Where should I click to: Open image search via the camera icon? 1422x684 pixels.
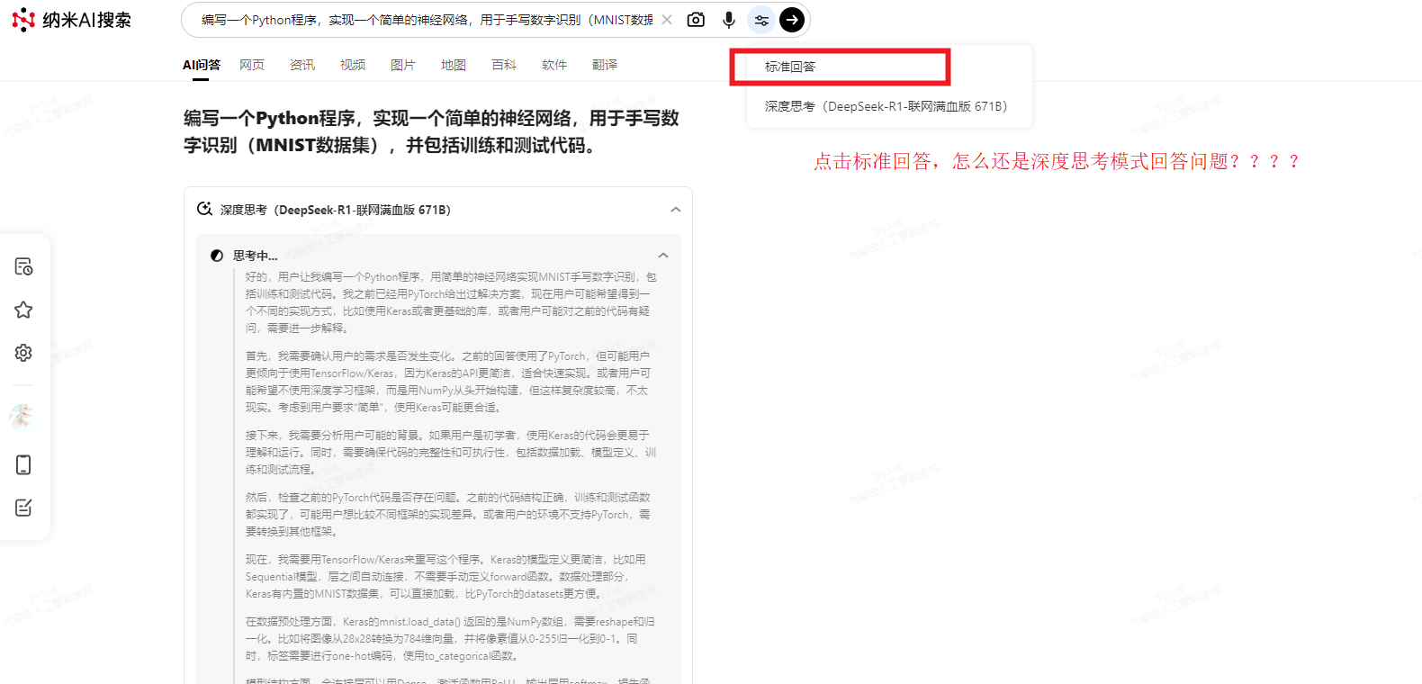tap(696, 20)
